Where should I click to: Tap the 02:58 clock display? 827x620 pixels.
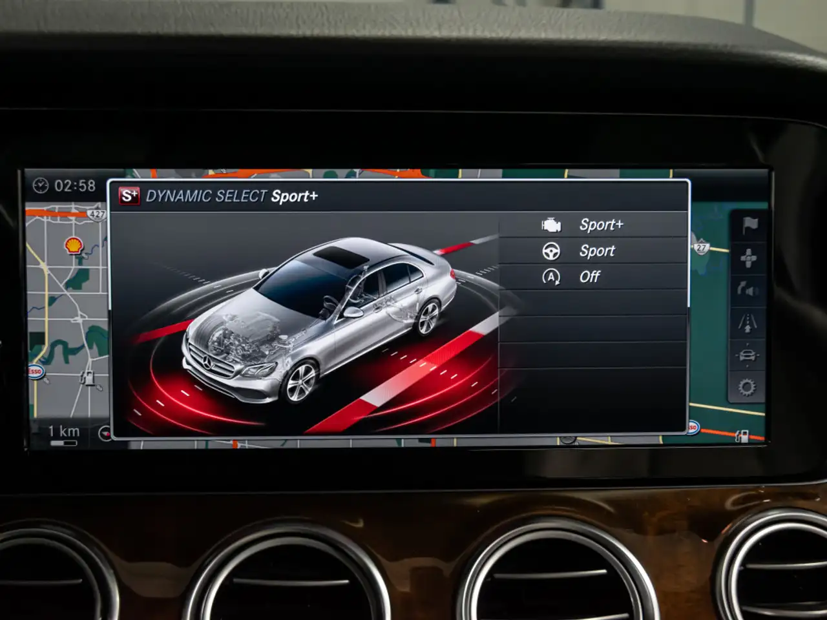point(65,186)
